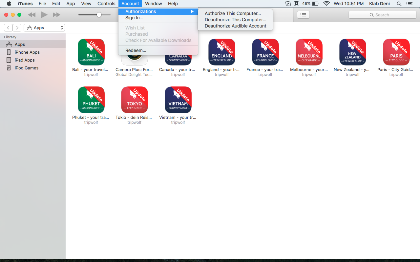Click the Bali region guide app icon

tap(91, 52)
